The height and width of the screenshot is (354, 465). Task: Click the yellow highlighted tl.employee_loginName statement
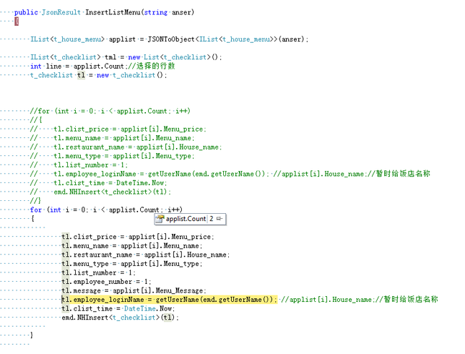(x=170, y=300)
